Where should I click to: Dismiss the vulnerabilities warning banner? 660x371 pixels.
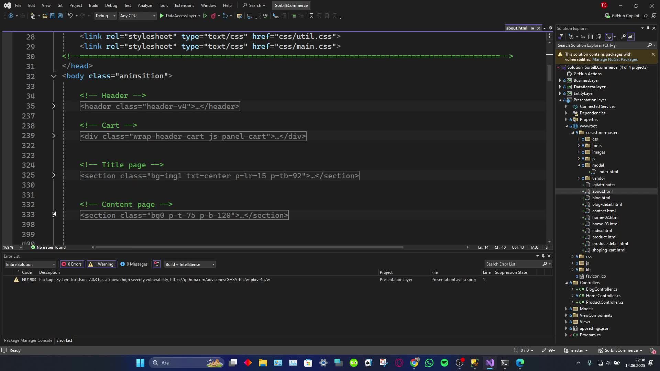click(x=653, y=54)
